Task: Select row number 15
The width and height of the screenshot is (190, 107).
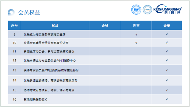Action: [x=15, y=90]
